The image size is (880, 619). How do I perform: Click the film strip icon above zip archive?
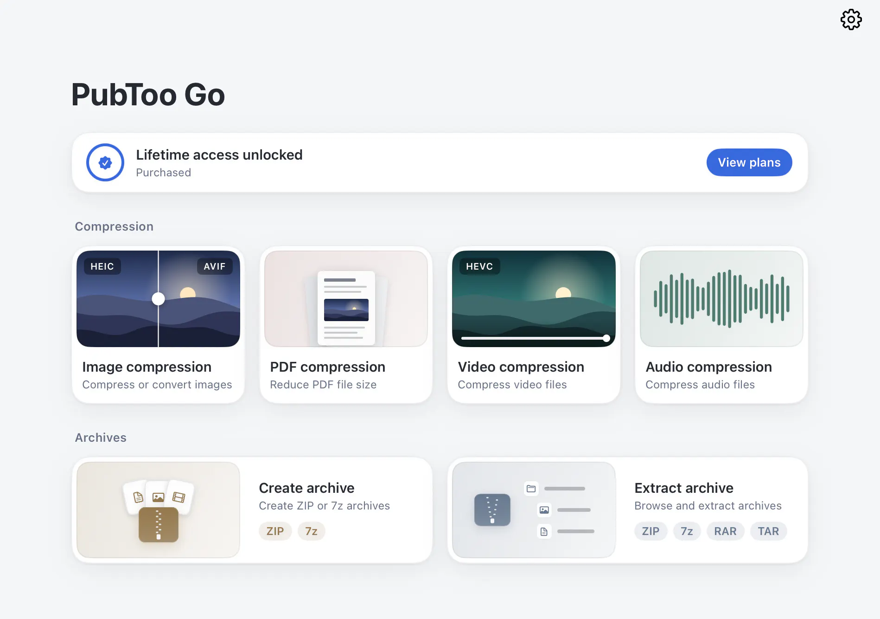point(179,497)
